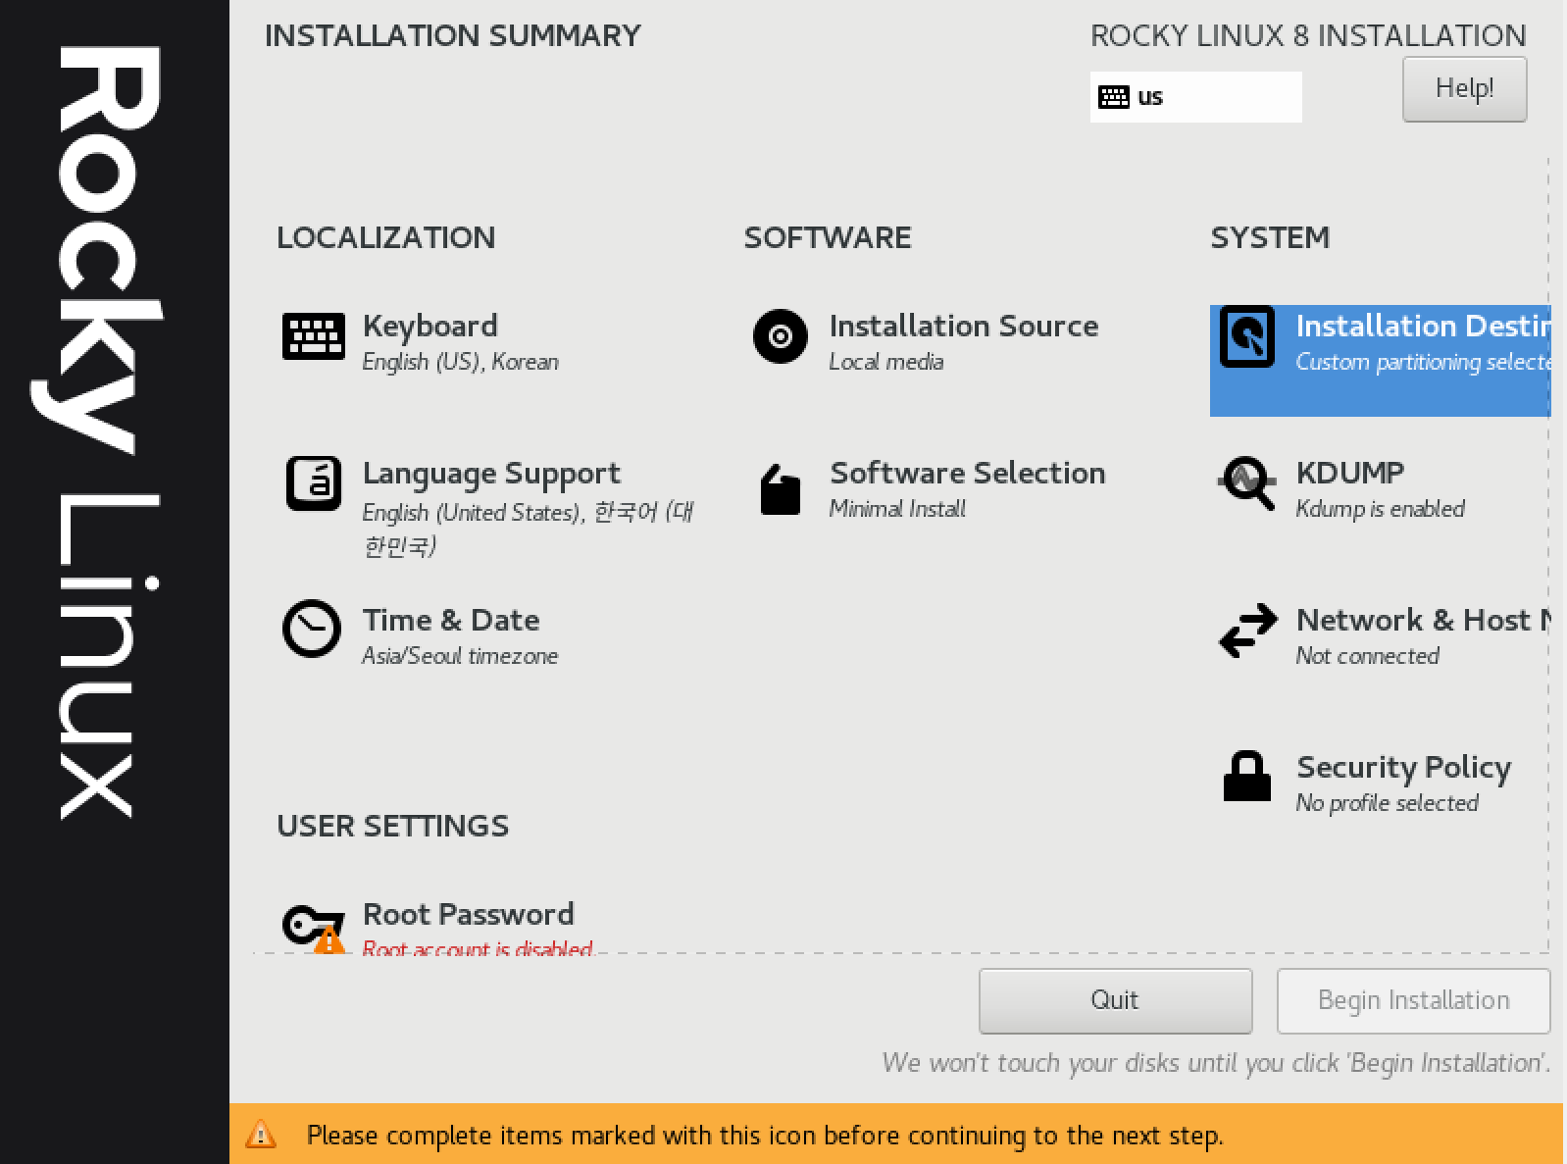Click the Language Support icon
Screen dimensions: 1567x1164
[313, 483]
